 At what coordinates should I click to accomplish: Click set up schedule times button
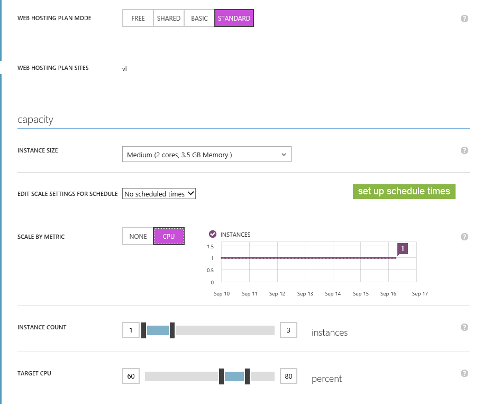404,191
